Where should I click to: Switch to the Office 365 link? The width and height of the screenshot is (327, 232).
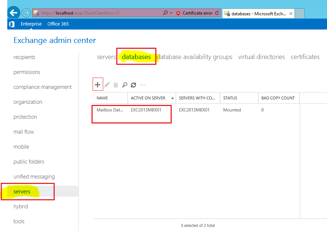(x=58, y=24)
